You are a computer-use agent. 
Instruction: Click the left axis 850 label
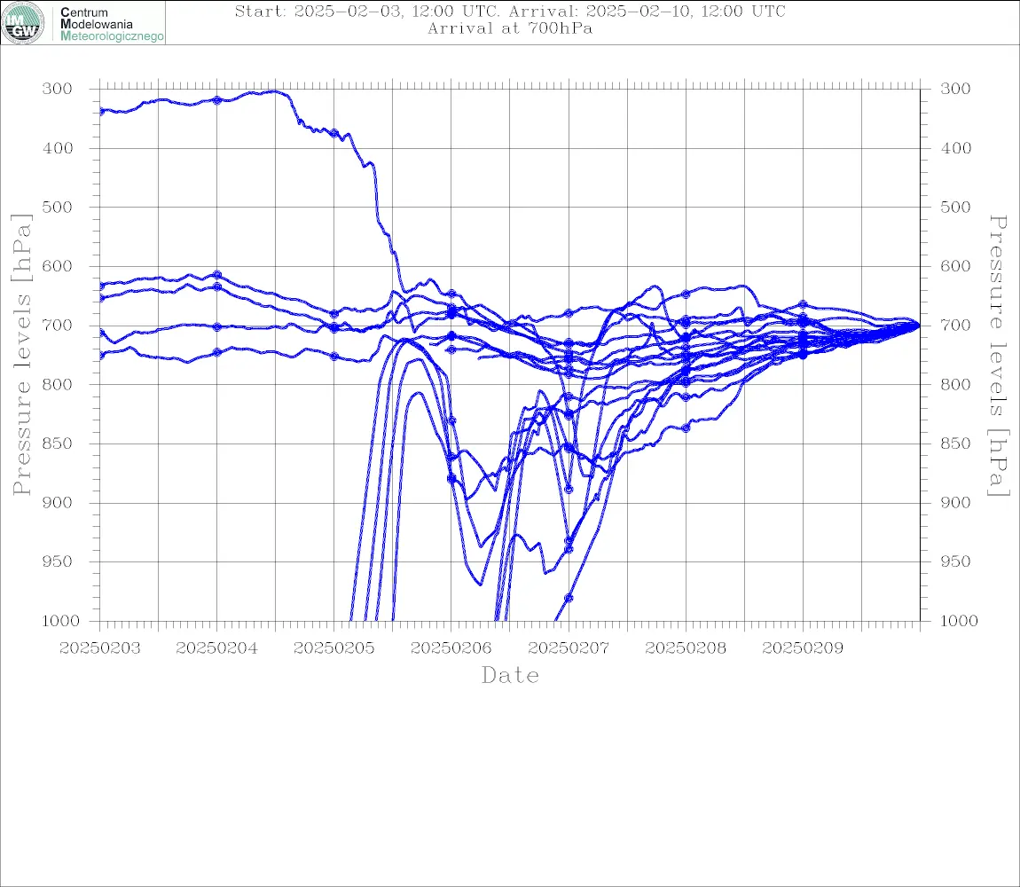58,443
